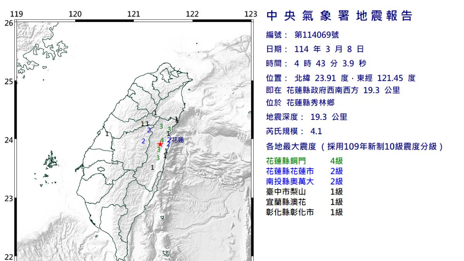Select the 彰化縣彰化市 1級 intensity row
Viewport: 464px width, 261px height.
(x=304, y=212)
